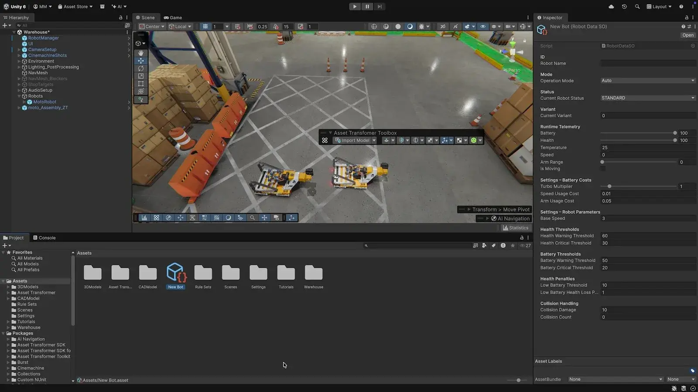698x392 pixels.
Task: Collapse the Robots tree item
Action: click(x=19, y=96)
